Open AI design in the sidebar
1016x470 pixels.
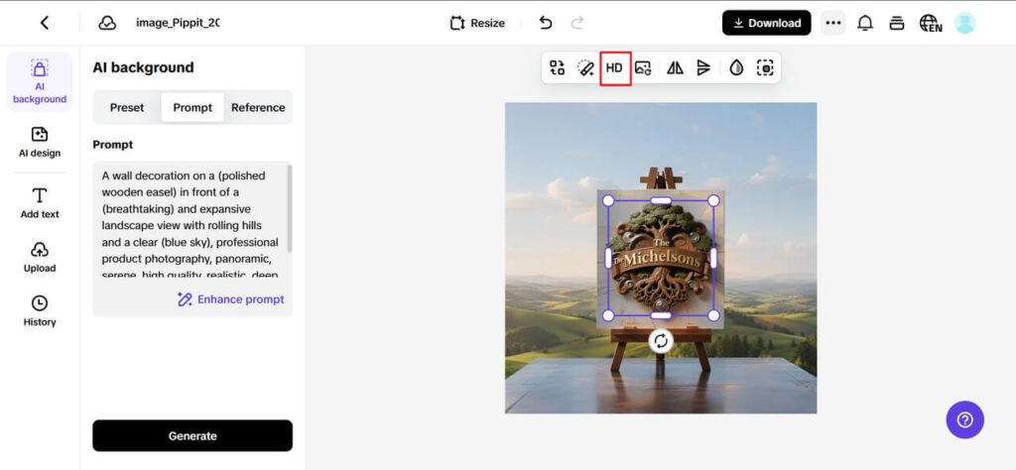(x=40, y=142)
